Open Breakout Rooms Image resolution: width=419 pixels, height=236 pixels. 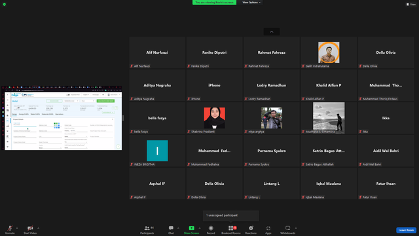click(231, 229)
